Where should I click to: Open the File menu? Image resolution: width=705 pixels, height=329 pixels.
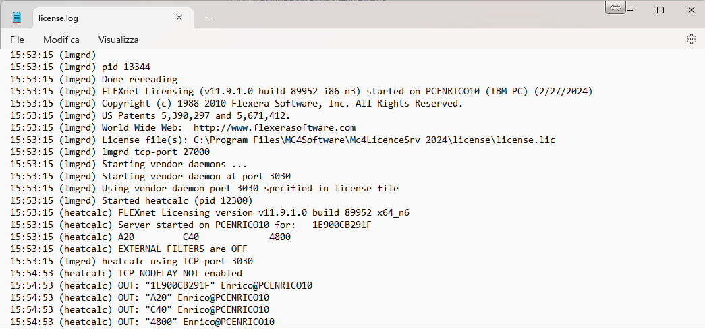click(x=17, y=40)
